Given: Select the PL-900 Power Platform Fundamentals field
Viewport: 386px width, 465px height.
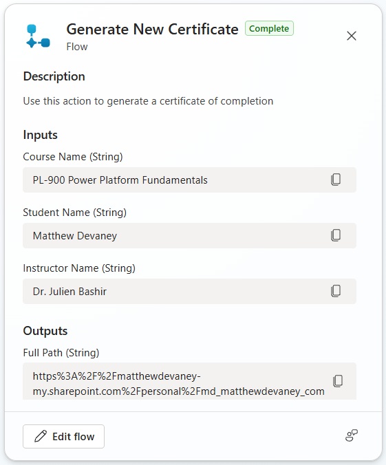Looking at the screenshot, I should click(189, 180).
